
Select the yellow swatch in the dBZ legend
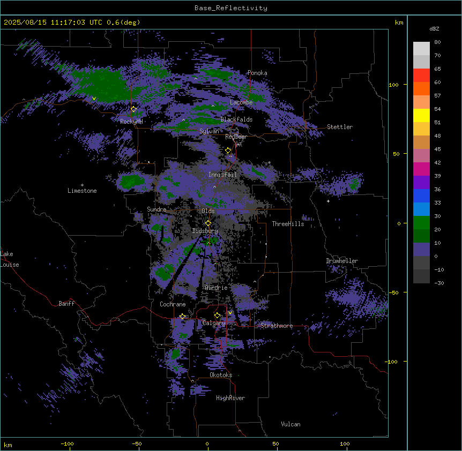tap(421, 115)
